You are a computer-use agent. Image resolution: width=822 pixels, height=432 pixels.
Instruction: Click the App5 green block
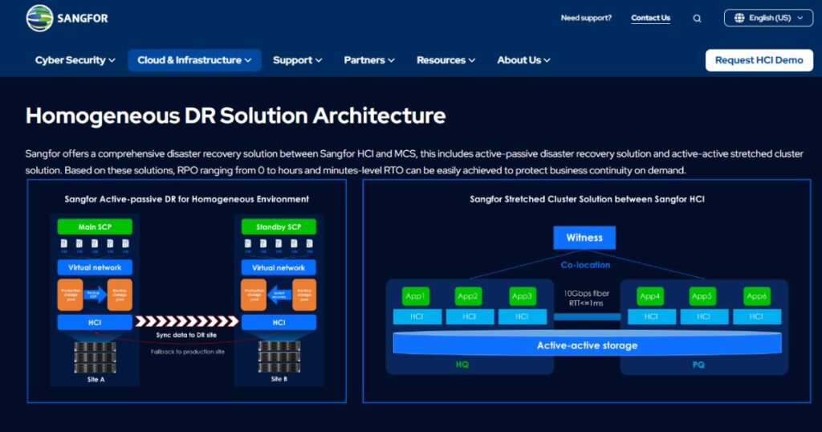coord(702,296)
